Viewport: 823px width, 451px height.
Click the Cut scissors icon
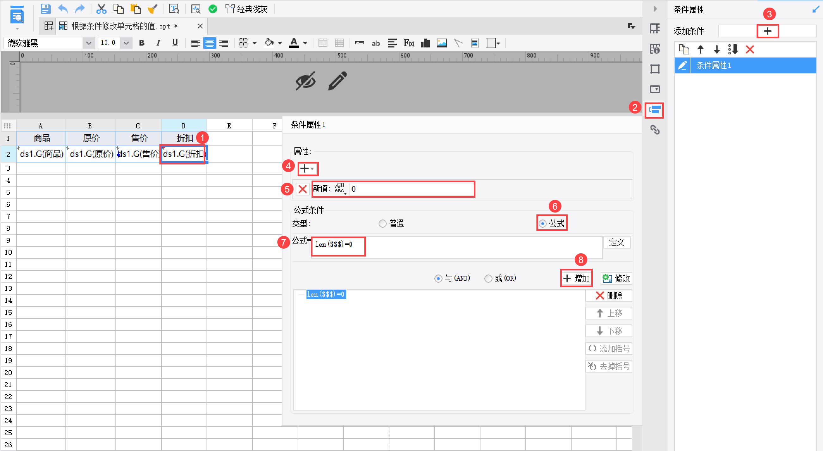click(101, 9)
